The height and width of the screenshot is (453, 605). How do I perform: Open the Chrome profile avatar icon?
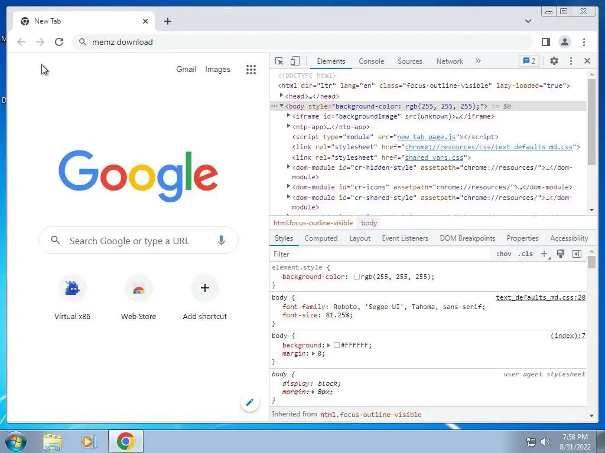click(564, 42)
